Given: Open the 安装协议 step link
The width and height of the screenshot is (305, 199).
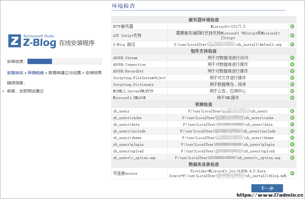Looking at the screenshot, I should tap(15, 73).
